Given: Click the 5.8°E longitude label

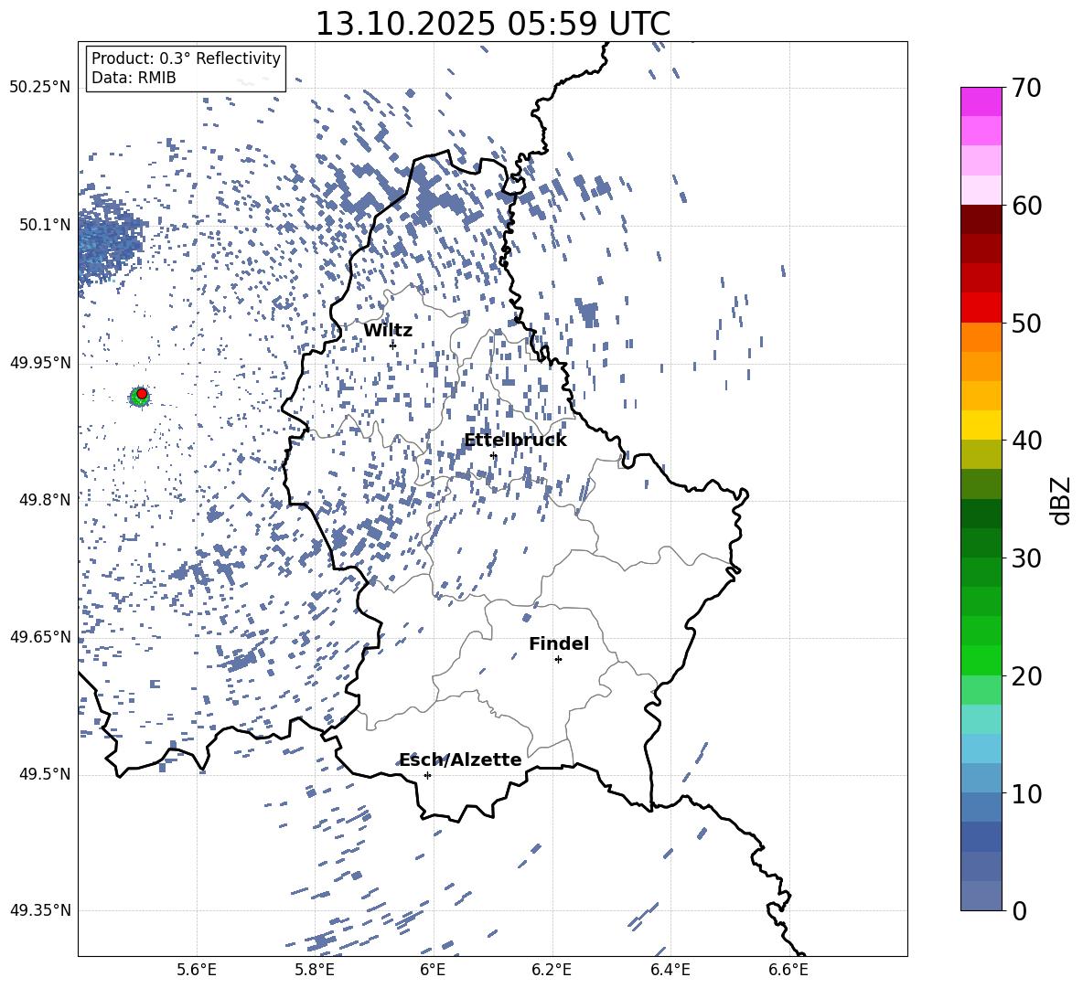Looking at the screenshot, I should click(315, 971).
